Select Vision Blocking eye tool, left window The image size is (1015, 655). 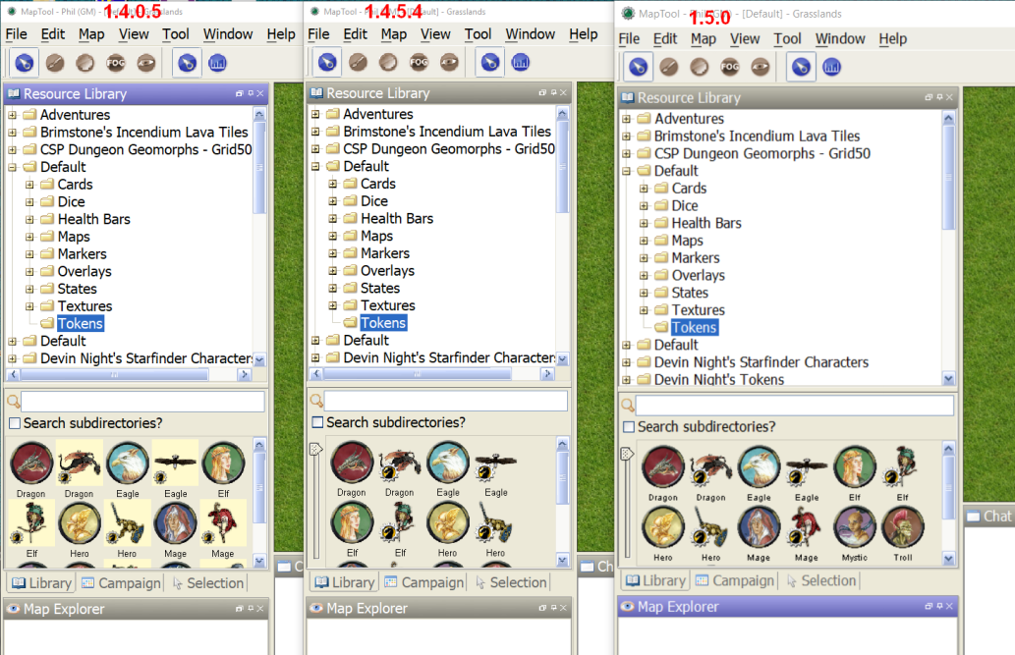146,64
